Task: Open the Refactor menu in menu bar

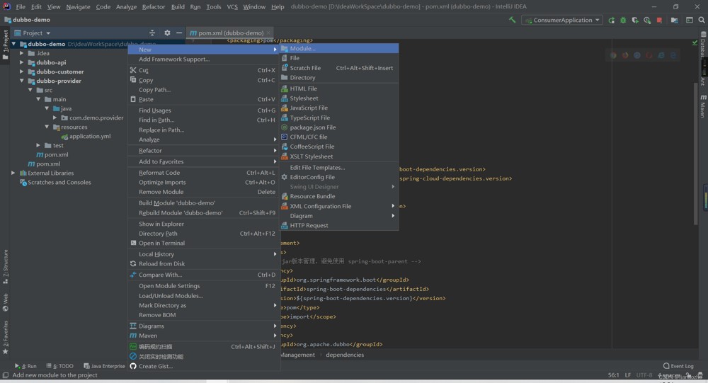Action: click(x=154, y=7)
